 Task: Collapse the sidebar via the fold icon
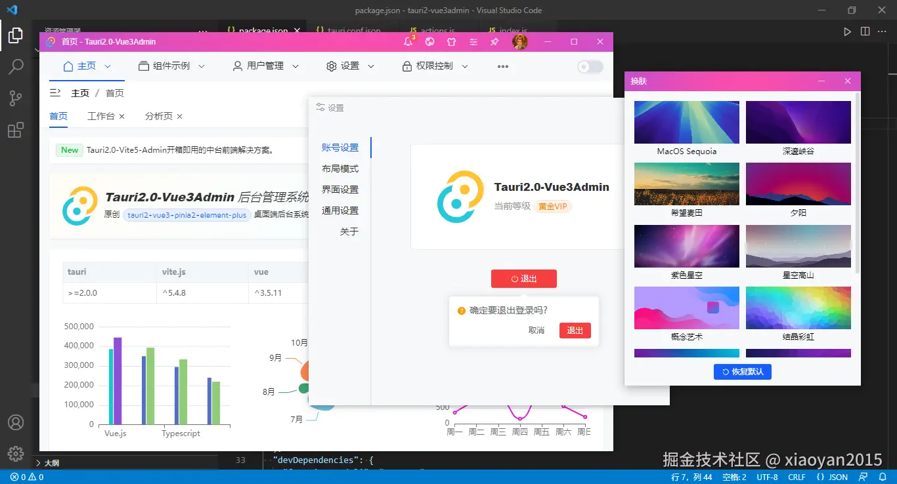(55, 92)
